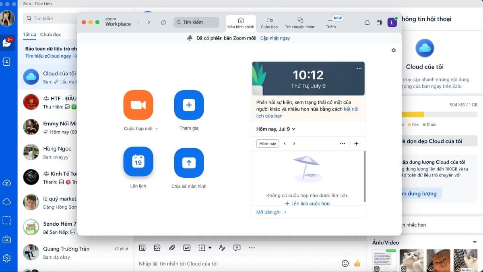The image size is (483, 272).
Task: Open the Lên lịch calendar icon
Action: pos(138,162)
